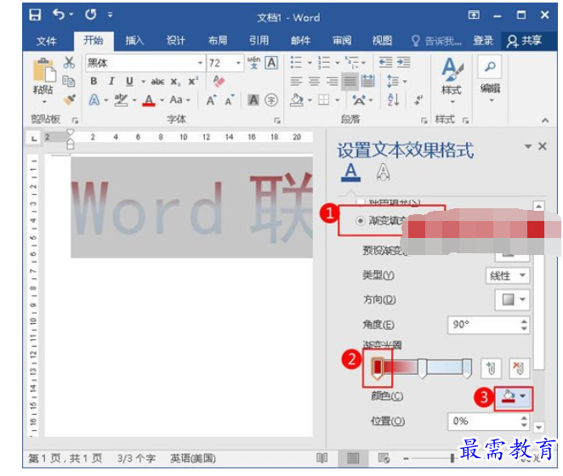Align text right
The width and height of the screenshot is (563, 476).
tap(333, 82)
